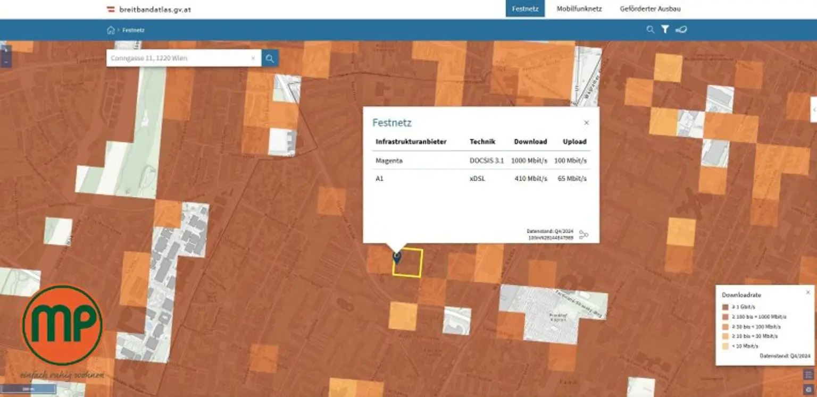
Task: Click the home icon in the breadcrumb
Action: [111, 30]
